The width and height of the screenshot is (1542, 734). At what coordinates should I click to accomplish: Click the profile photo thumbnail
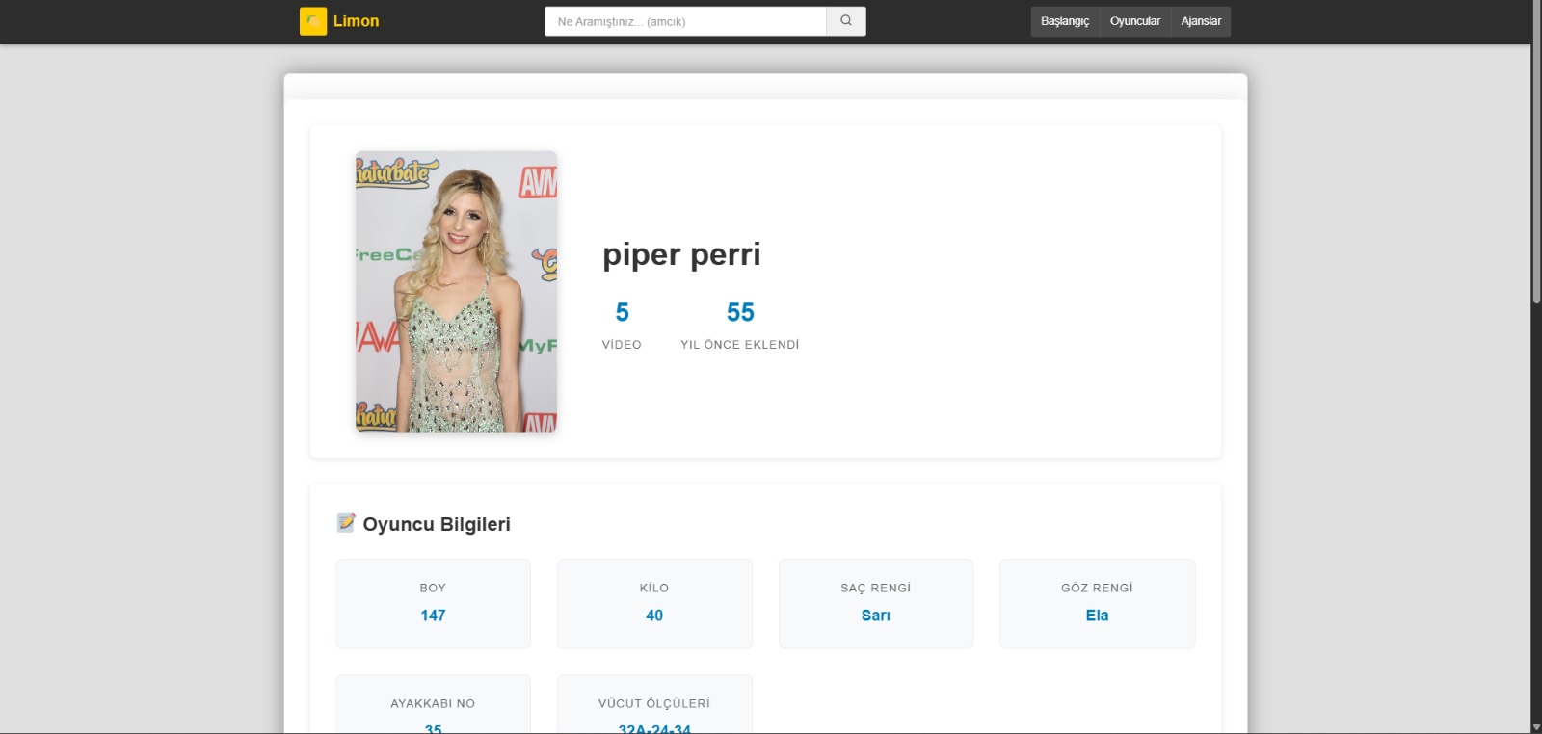(456, 291)
